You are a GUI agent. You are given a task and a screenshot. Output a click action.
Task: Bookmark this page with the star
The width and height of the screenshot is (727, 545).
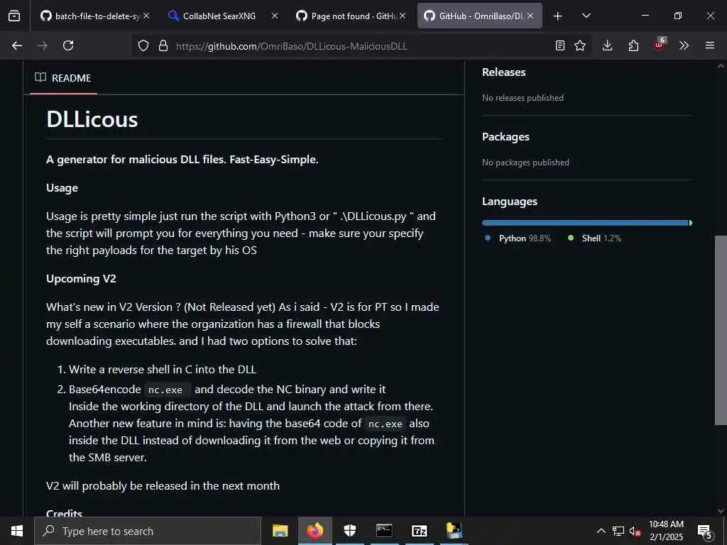pos(580,45)
